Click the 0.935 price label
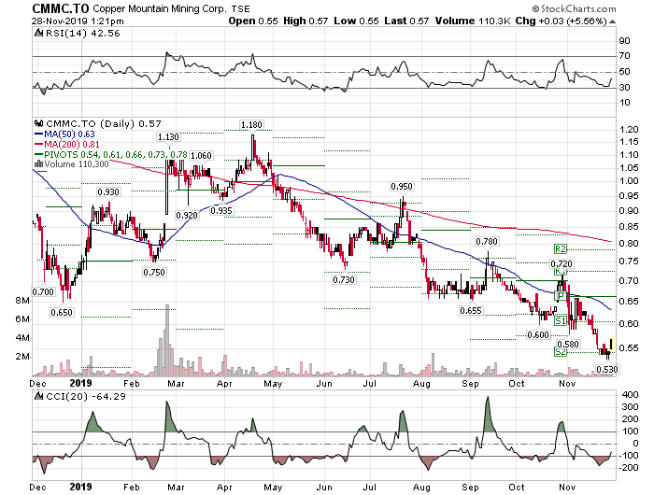Viewport: 654px width, 495px height. [x=221, y=210]
